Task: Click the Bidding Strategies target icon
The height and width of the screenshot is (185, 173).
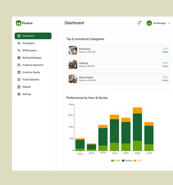Action: pos(19,58)
